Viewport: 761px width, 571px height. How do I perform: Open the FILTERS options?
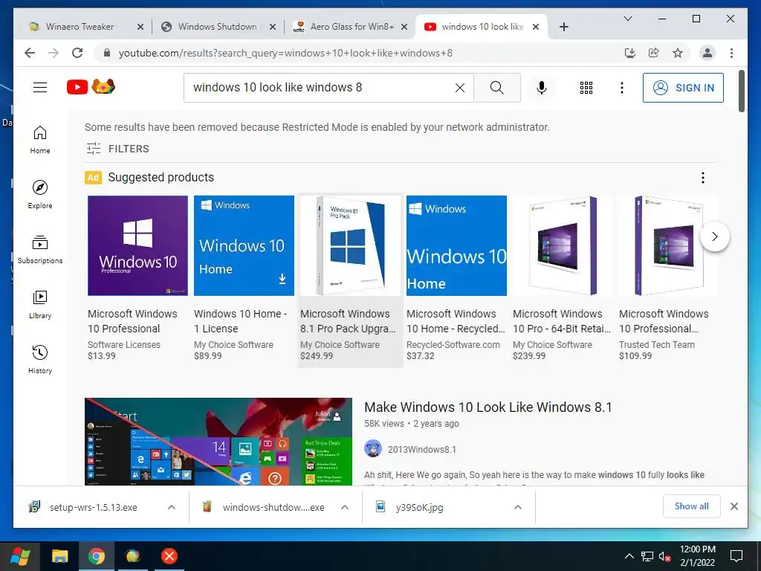(x=117, y=149)
